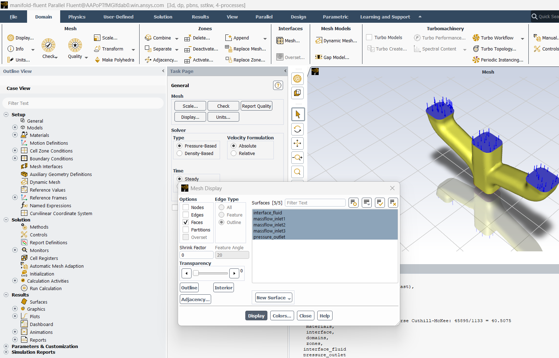Click the Report Quality button
The height and width of the screenshot is (358, 559).
(256, 106)
